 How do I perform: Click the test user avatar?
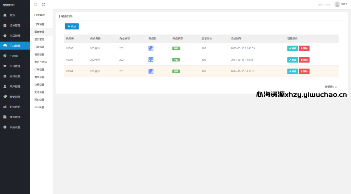[337, 4]
